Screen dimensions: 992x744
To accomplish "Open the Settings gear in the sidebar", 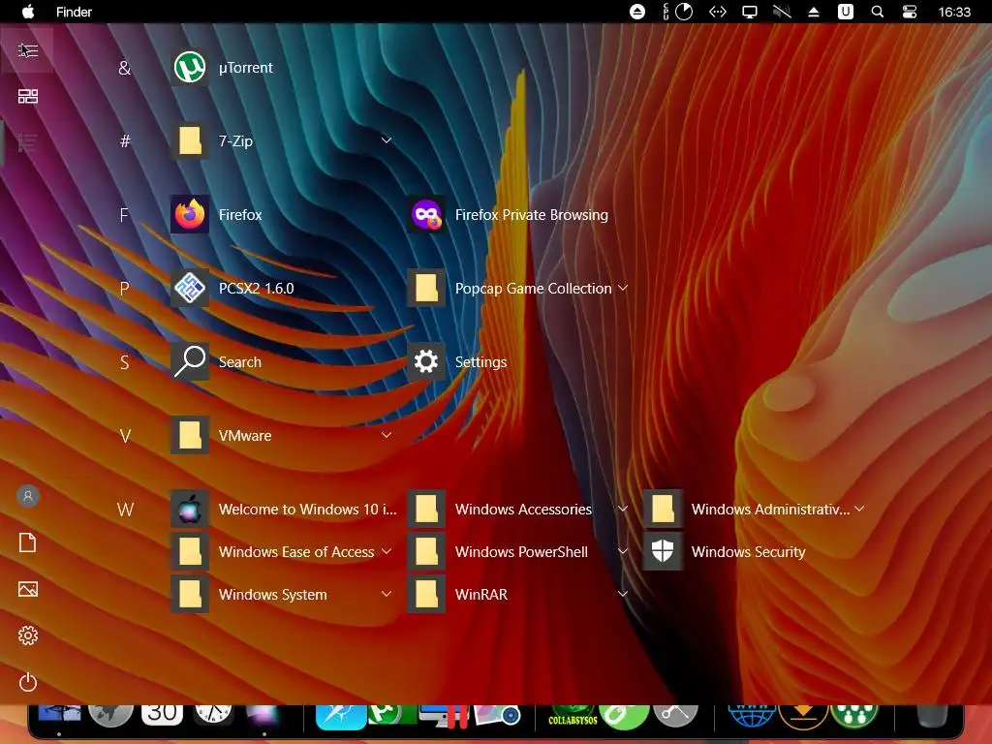I will coord(28,635).
